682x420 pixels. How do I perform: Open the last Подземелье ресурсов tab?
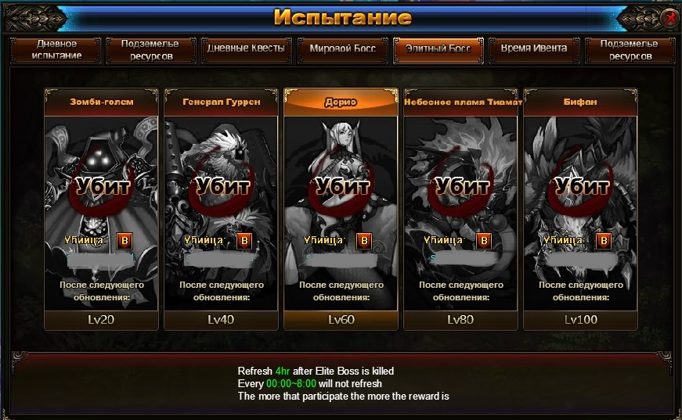[x=630, y=50]
